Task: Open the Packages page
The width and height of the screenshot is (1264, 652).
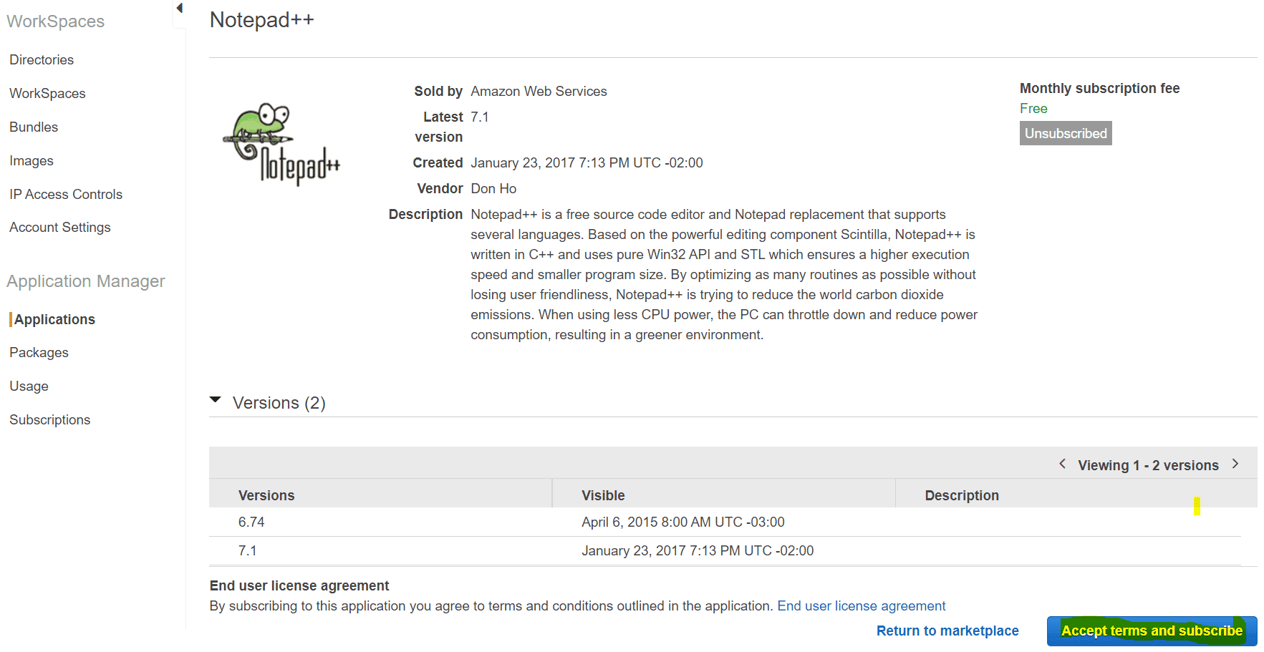Action: tap(39, 353)
